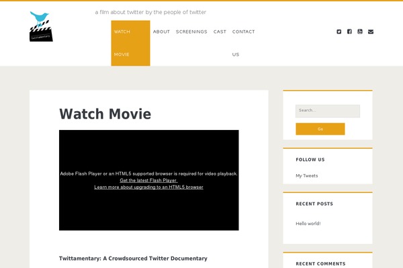Click the Search input field
Viewport: 403px width, 268px height.
click(x=328, y=111)
